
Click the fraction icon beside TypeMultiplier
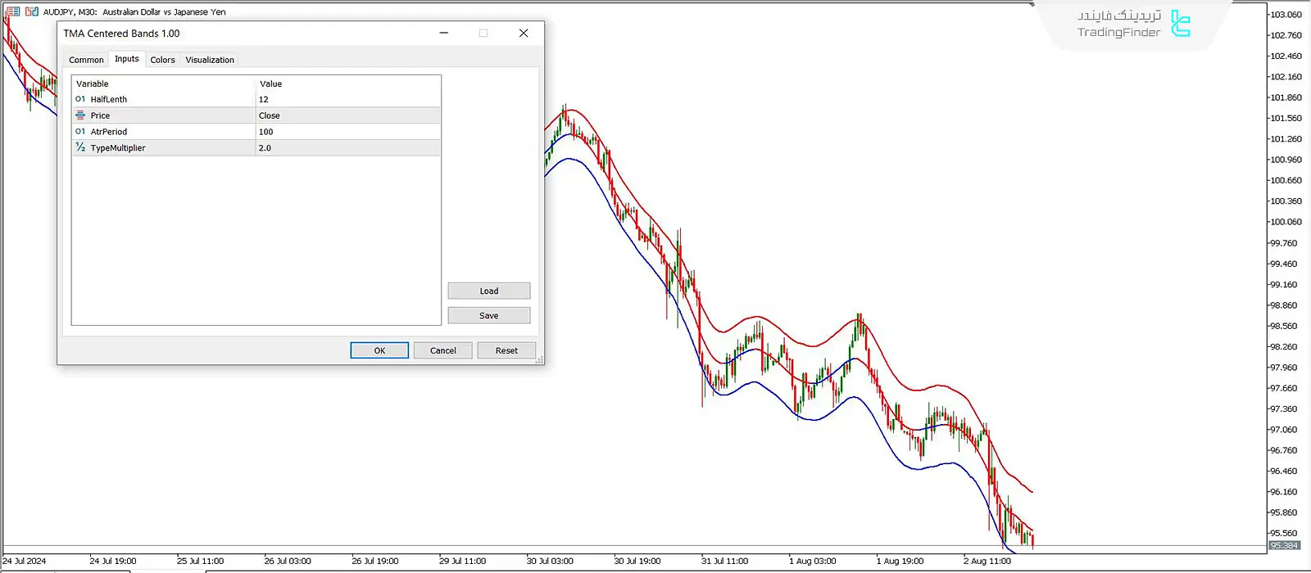(x=80, y=147)
